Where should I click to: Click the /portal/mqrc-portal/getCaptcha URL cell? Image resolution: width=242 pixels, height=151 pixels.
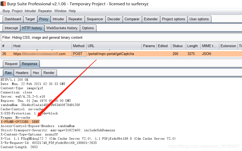click(x=114, y=54)
